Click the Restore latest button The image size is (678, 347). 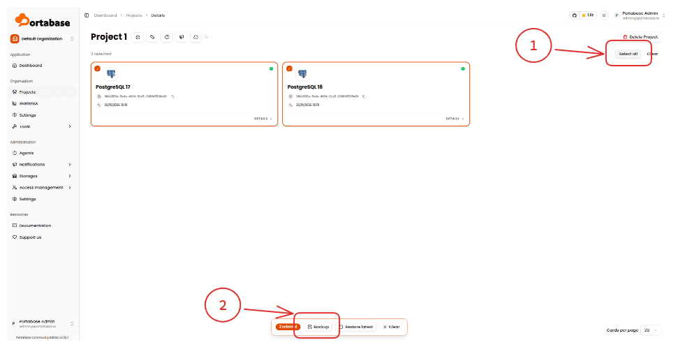(x=356, y=327)
